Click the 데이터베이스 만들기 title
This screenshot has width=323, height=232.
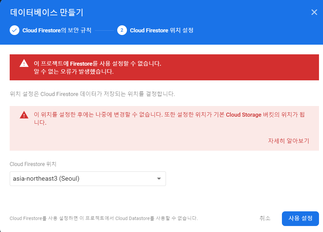(47, 13)
